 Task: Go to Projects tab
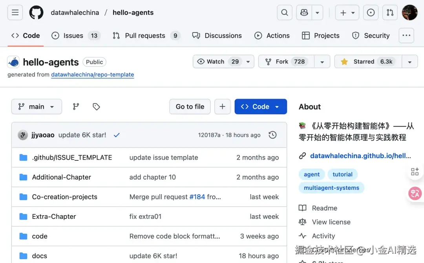(320, 36)
